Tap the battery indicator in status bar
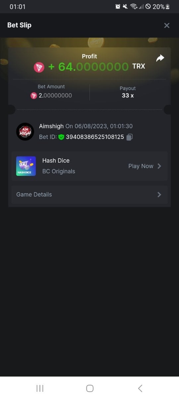179x399 pixels. click(x=167, y=7)
